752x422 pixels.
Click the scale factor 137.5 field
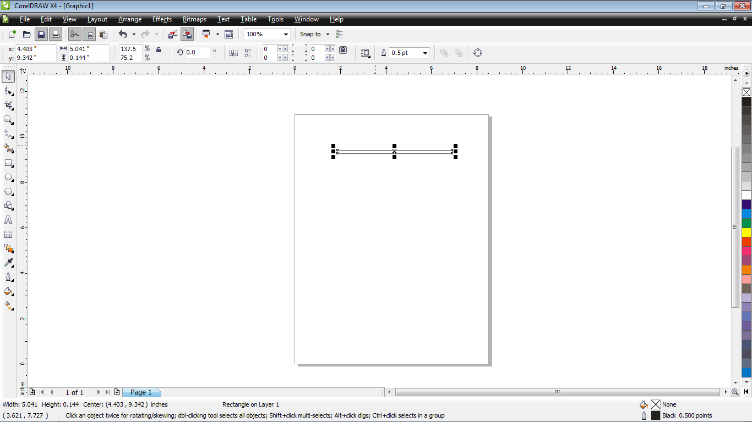tap(130, 48)
